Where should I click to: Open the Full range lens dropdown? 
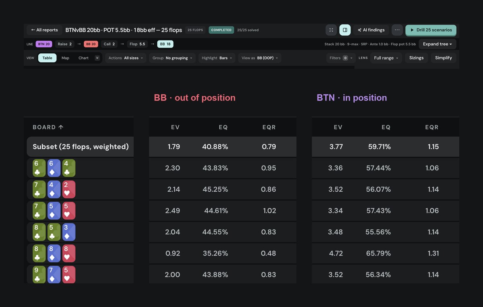pos(386,58)
